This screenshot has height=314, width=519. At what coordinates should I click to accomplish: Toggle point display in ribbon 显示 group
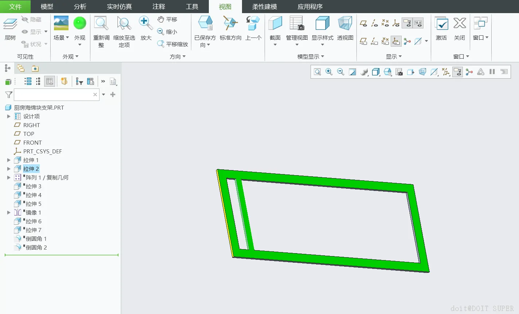pos(385,23)
